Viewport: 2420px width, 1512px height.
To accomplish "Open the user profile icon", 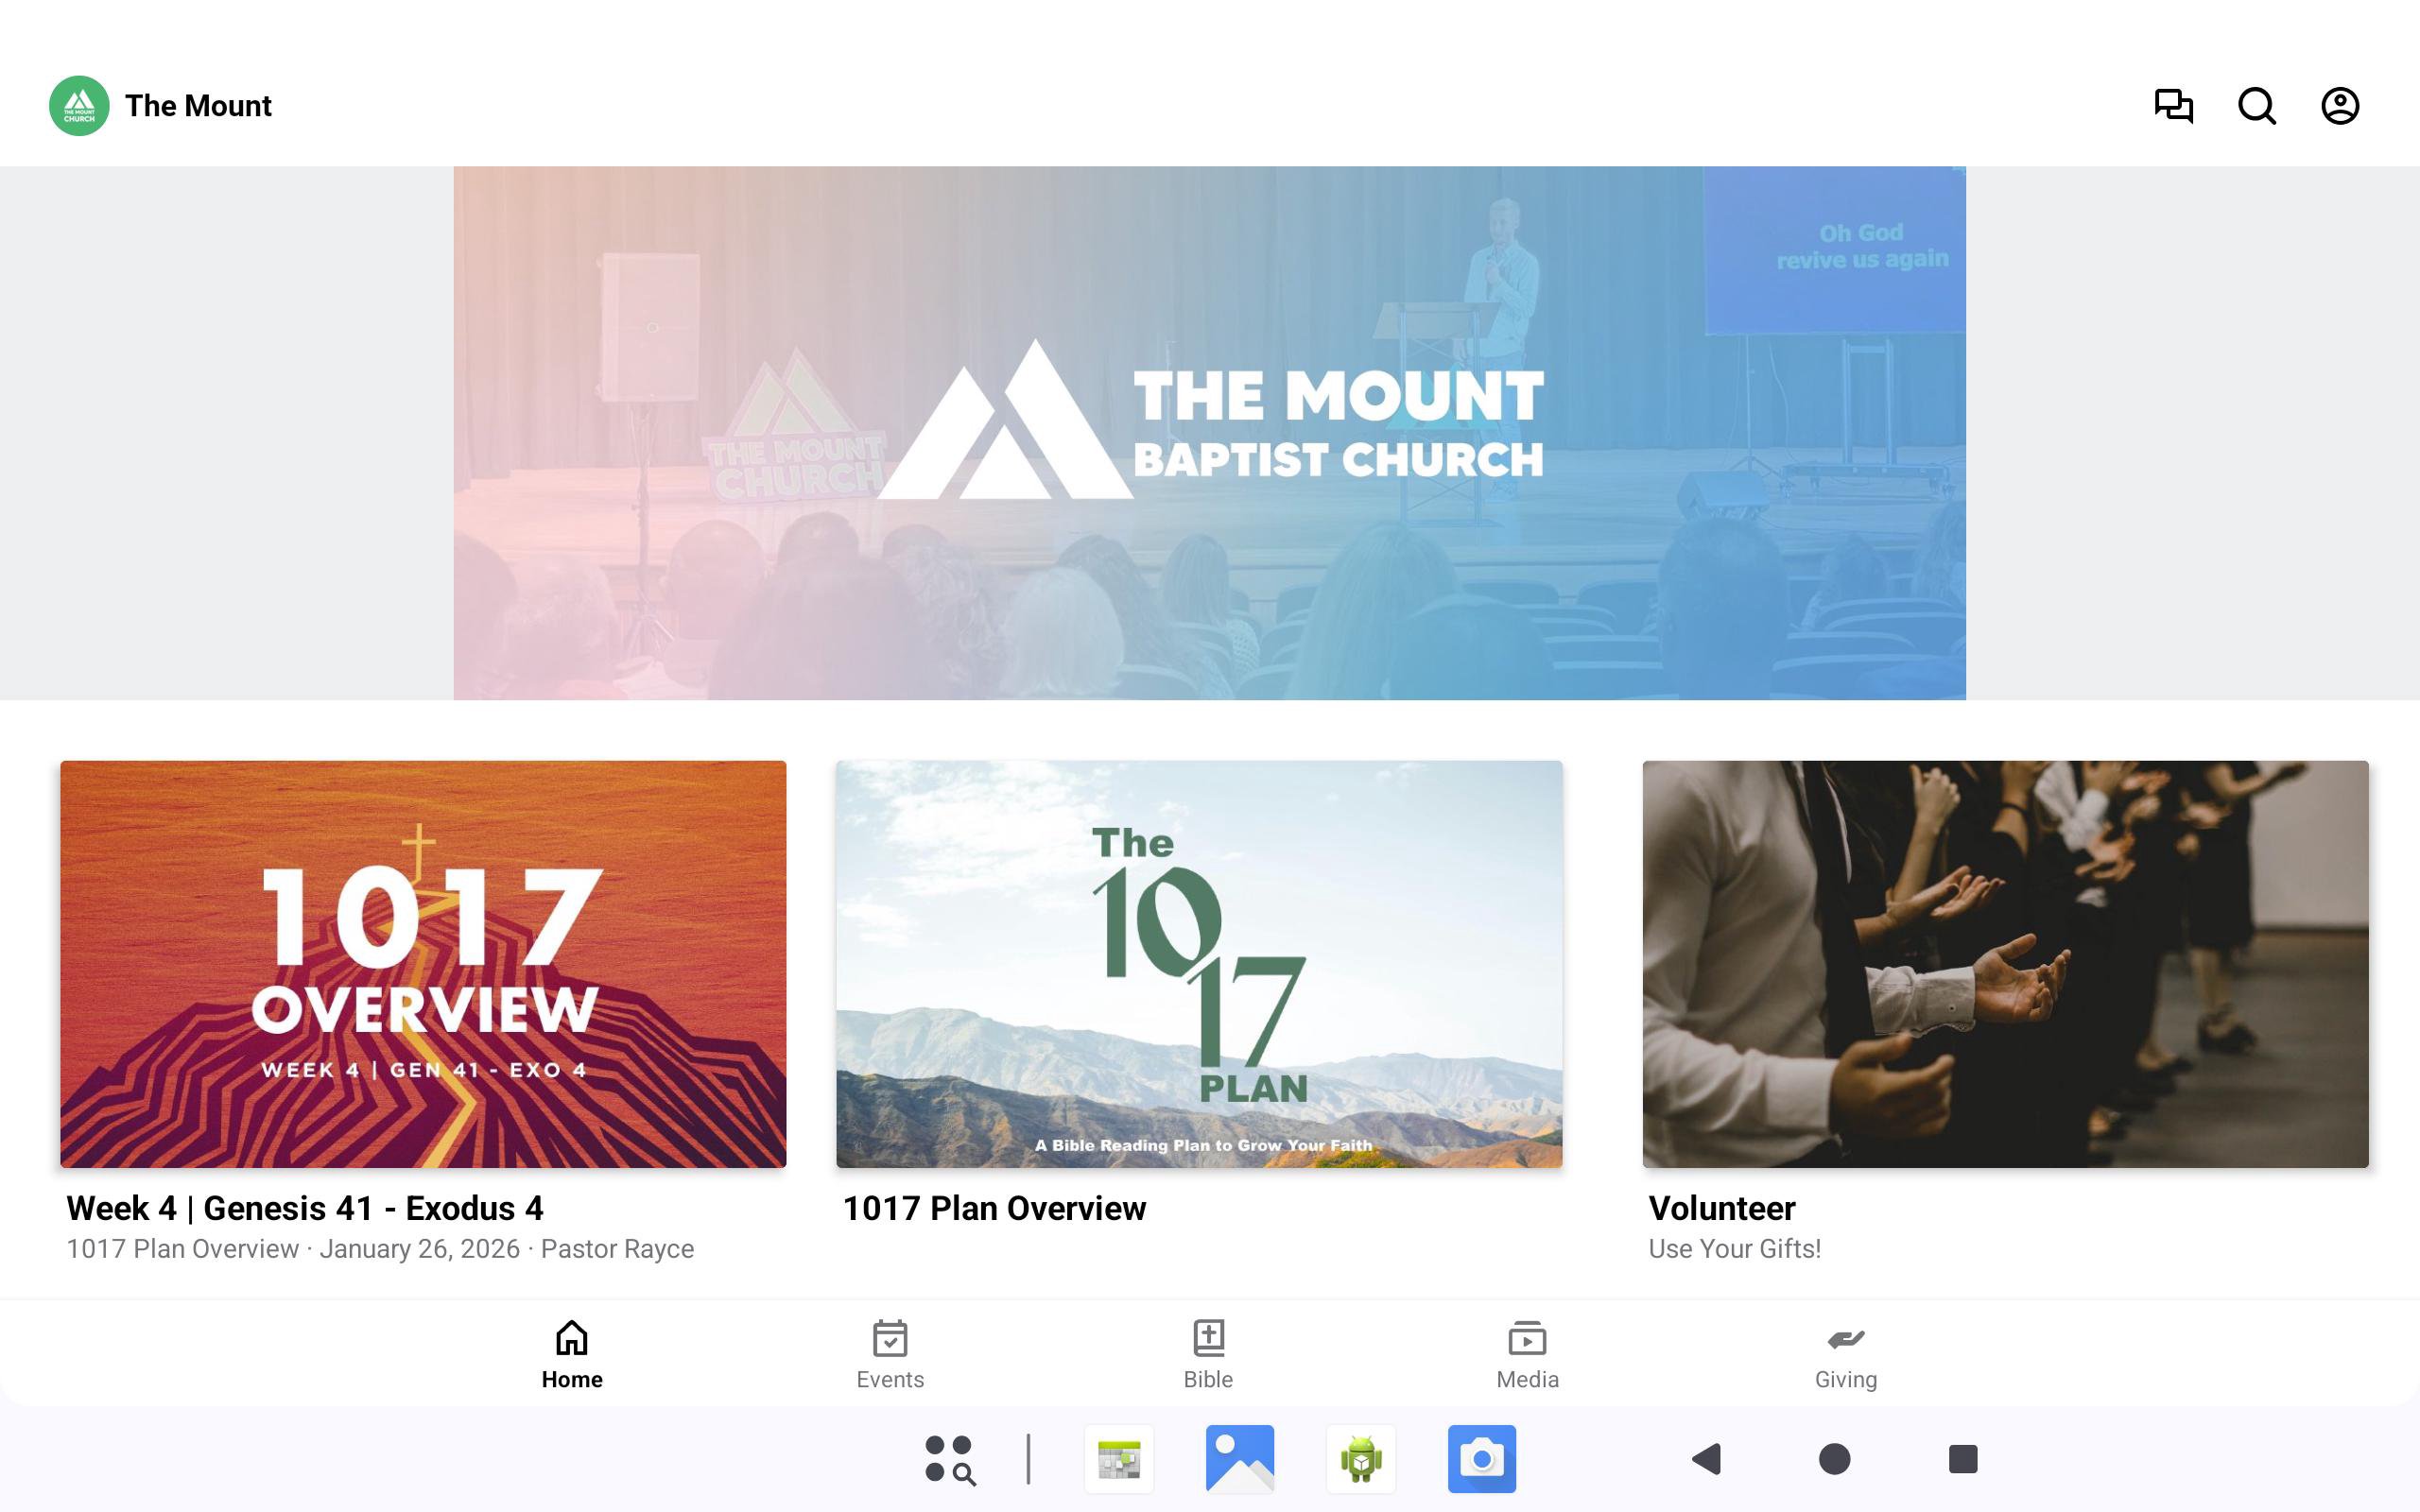I will (2340, 106).
